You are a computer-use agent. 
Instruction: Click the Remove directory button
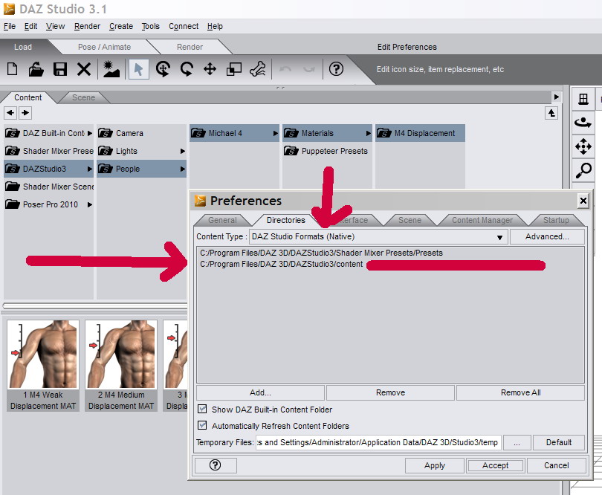coord(390,392)
